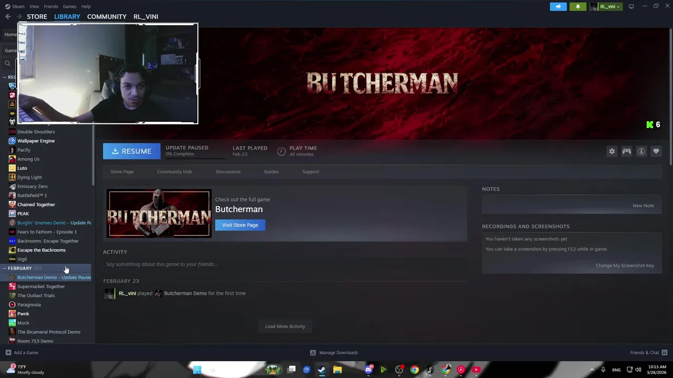
Task: Click RL_vini name in activity feed
Action: click(127, 293)
